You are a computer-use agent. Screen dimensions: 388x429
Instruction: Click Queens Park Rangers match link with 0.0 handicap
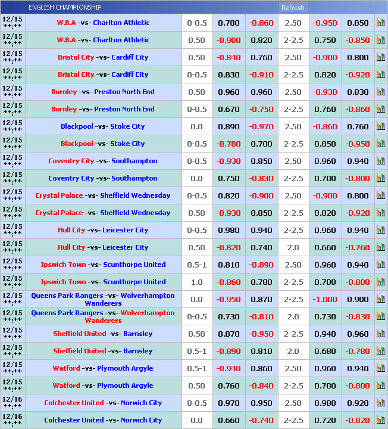[103, 299]
